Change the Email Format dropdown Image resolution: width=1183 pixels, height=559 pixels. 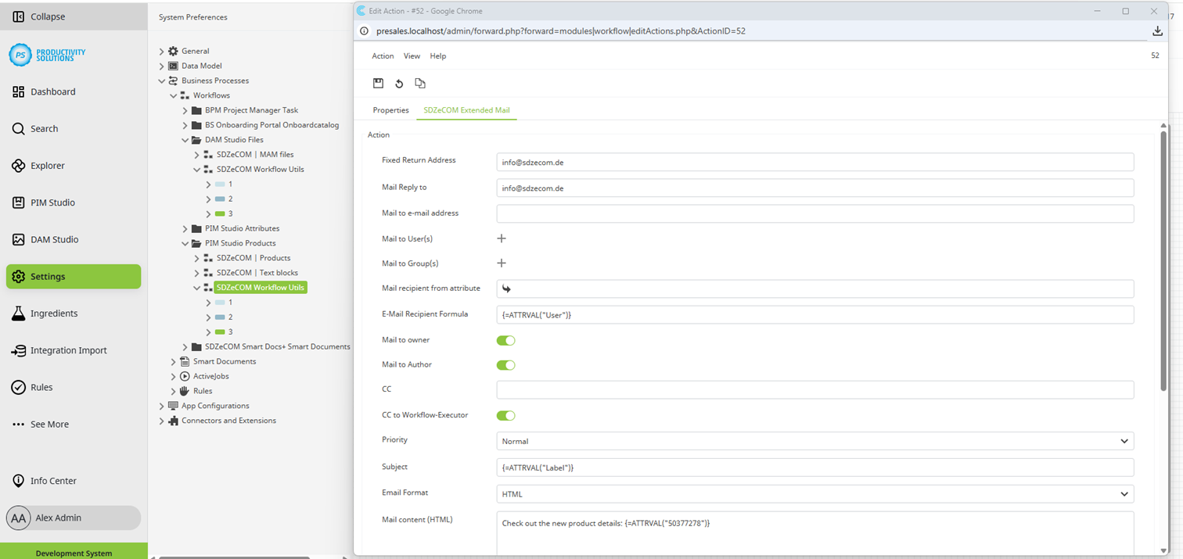coord(814,493)
